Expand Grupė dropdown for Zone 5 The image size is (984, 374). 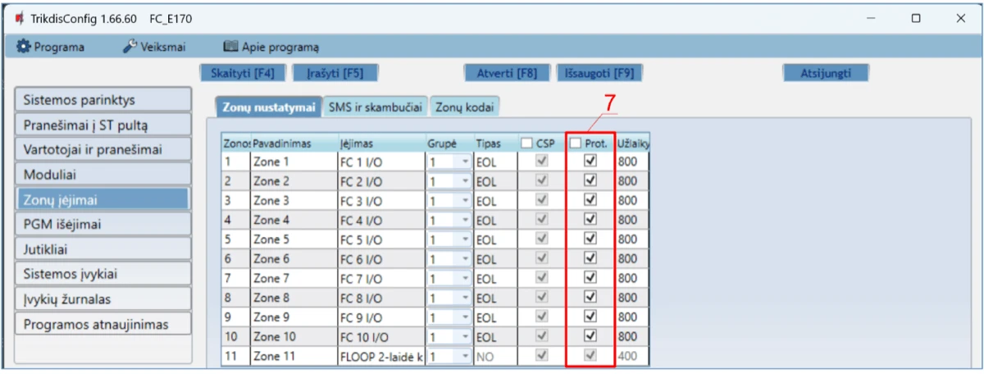coord(466,239)
